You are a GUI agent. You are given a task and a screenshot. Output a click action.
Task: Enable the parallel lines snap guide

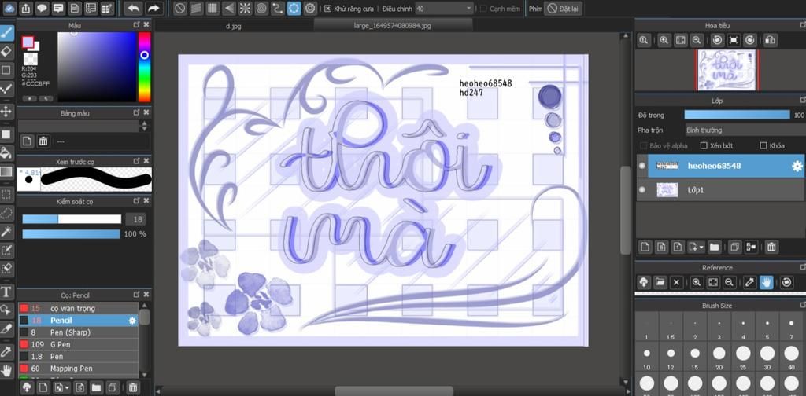pos(196,8)
